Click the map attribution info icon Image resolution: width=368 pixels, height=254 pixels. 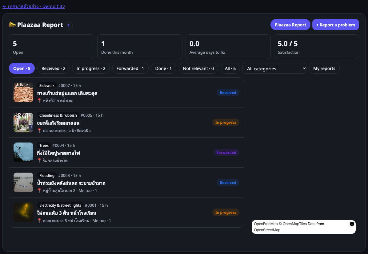(352, 224)
